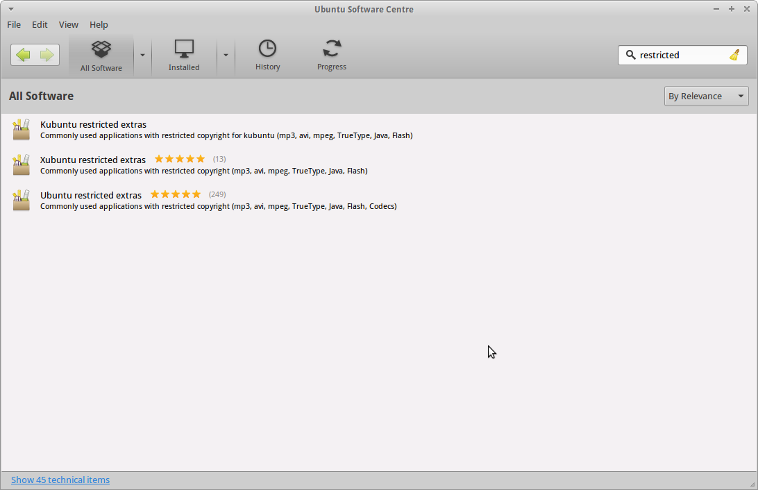Click the (249) review count
Viewport: 758px width, 490px height.
[217, 194]
